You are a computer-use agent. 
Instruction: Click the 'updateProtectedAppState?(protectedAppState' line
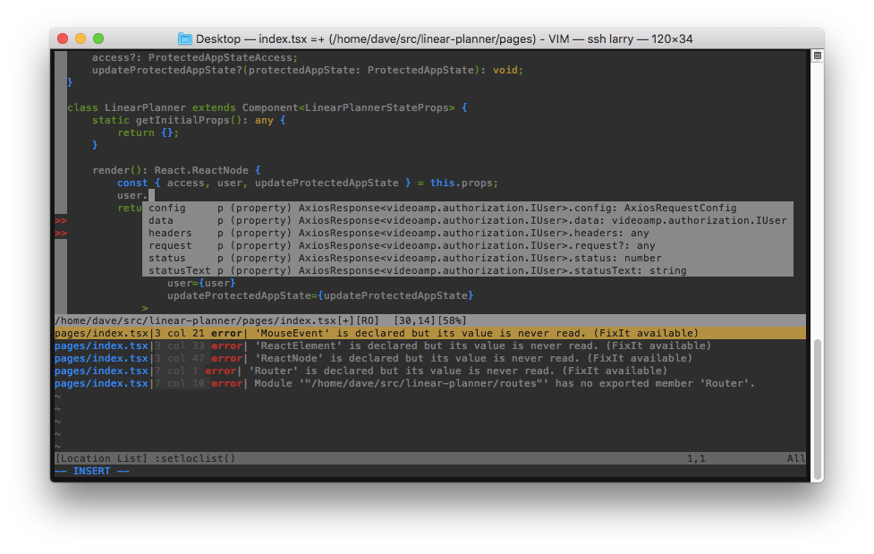coord(307,71)
